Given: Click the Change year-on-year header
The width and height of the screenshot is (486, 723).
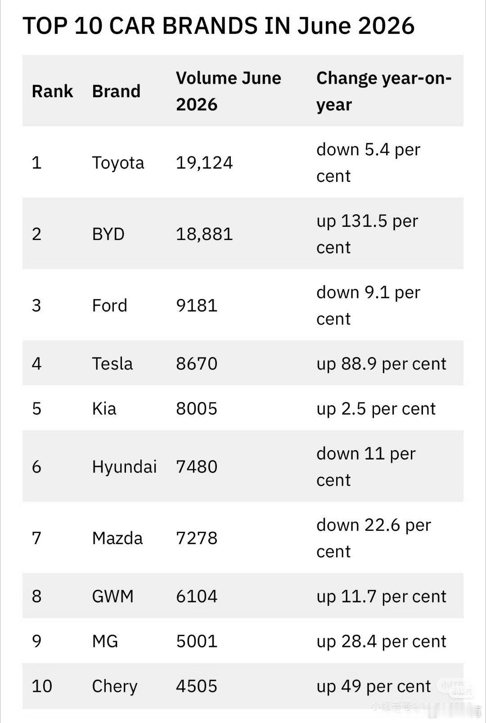Looking at the screenshot, I should coord(384,91).
